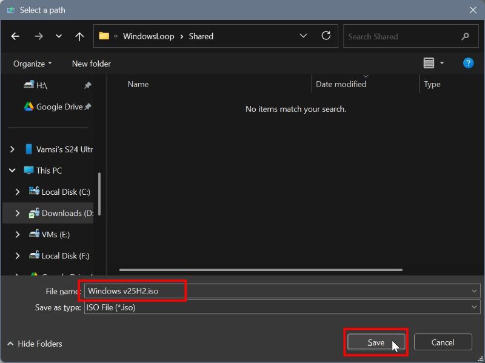This screenshot has width=485, height=363.
Task: Unpin H:\ from quick access
Action: point(88,85)
